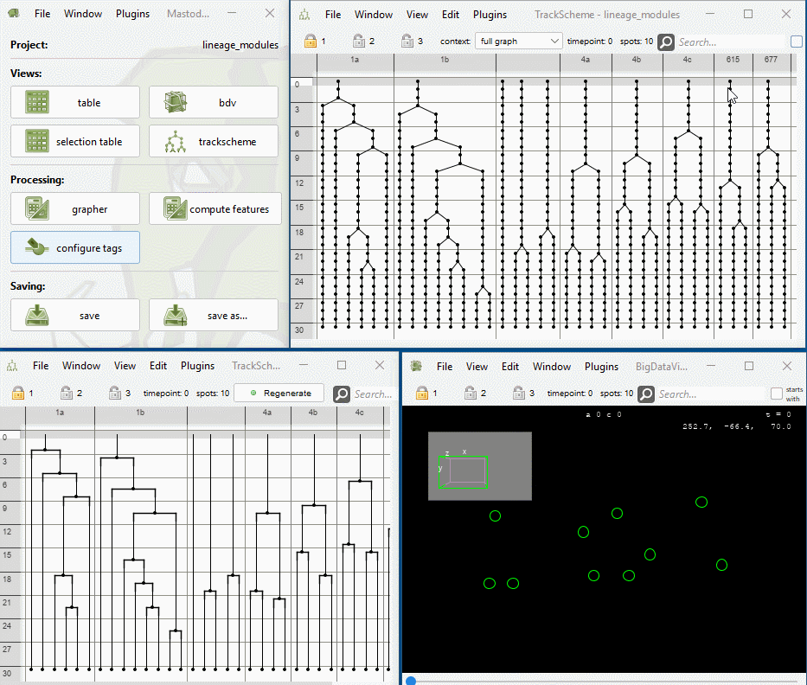
Task: Toggle lock 2 in bottom-left TrackScheme window
Action: pos(67,393)
